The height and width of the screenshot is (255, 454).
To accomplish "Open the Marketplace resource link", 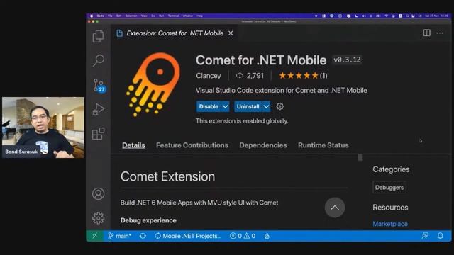I will pos(390,224).
